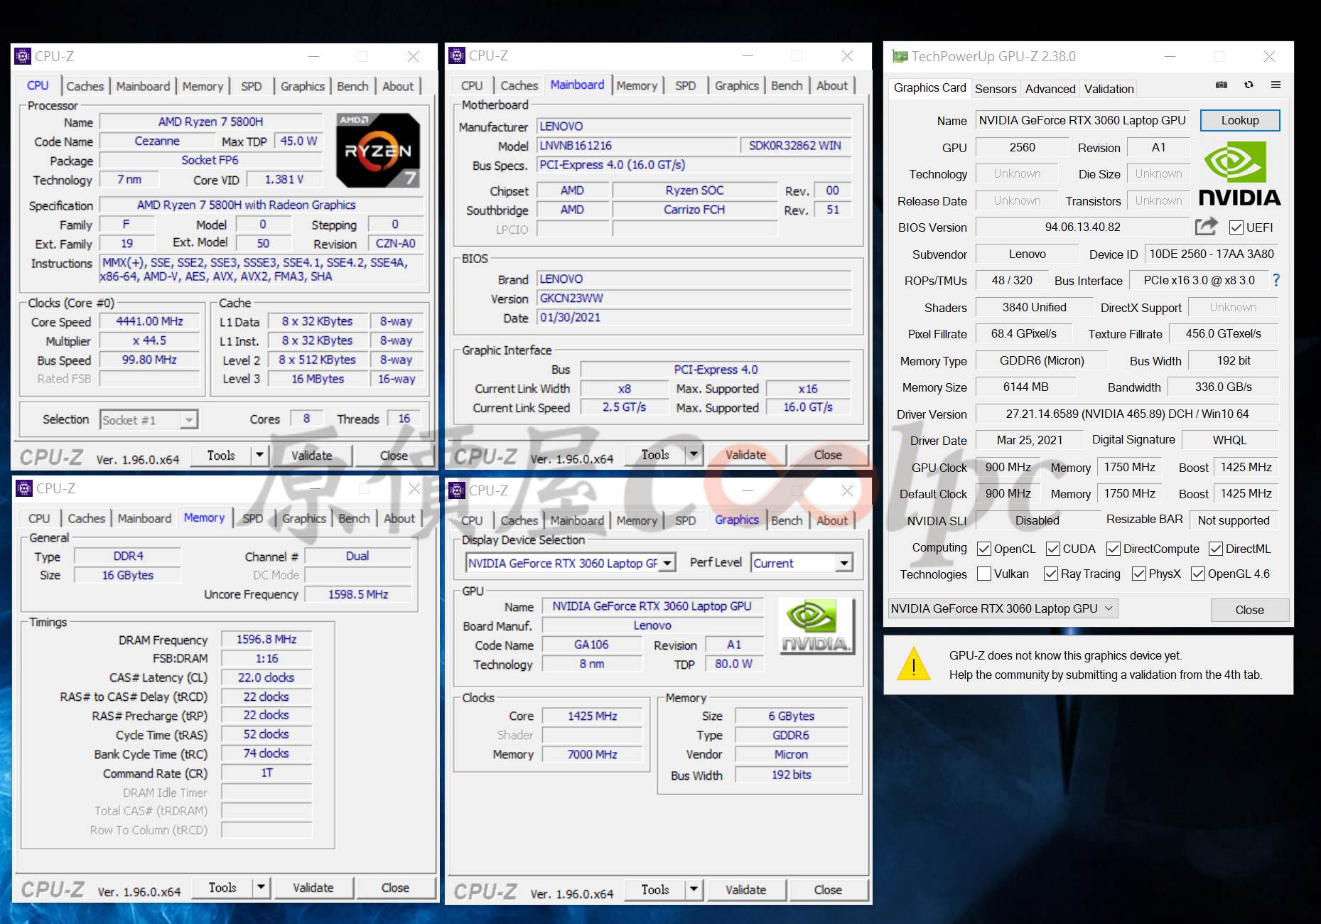
Task: Click the yellow warning icon in GPU-Z notice
Action: click(x=914, y=664)
